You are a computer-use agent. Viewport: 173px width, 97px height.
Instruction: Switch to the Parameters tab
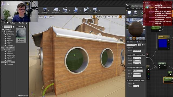tap(140, 42)
